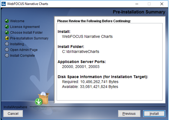Click the installer box with download arrow graphic
This screenshot has height=120, width=169.
42,99
